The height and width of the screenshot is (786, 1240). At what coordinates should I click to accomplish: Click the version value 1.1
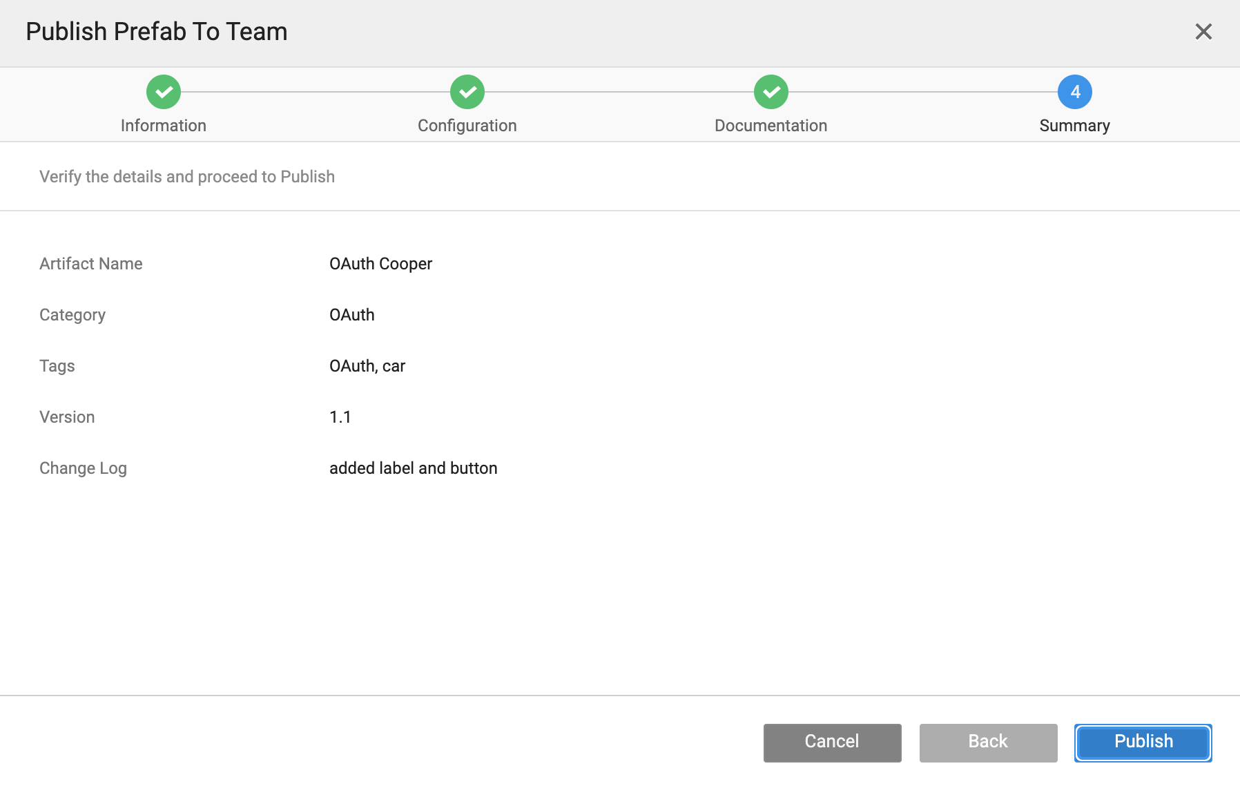[x=340, y=417]
